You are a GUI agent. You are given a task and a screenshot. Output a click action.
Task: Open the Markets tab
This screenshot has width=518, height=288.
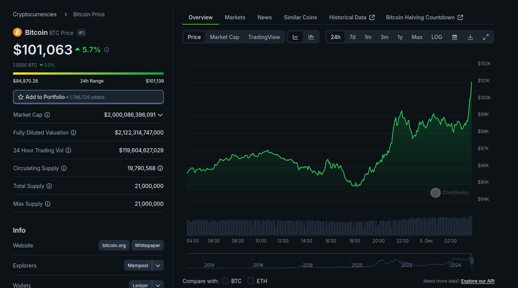pyautogui.click(x=235, y=17)
